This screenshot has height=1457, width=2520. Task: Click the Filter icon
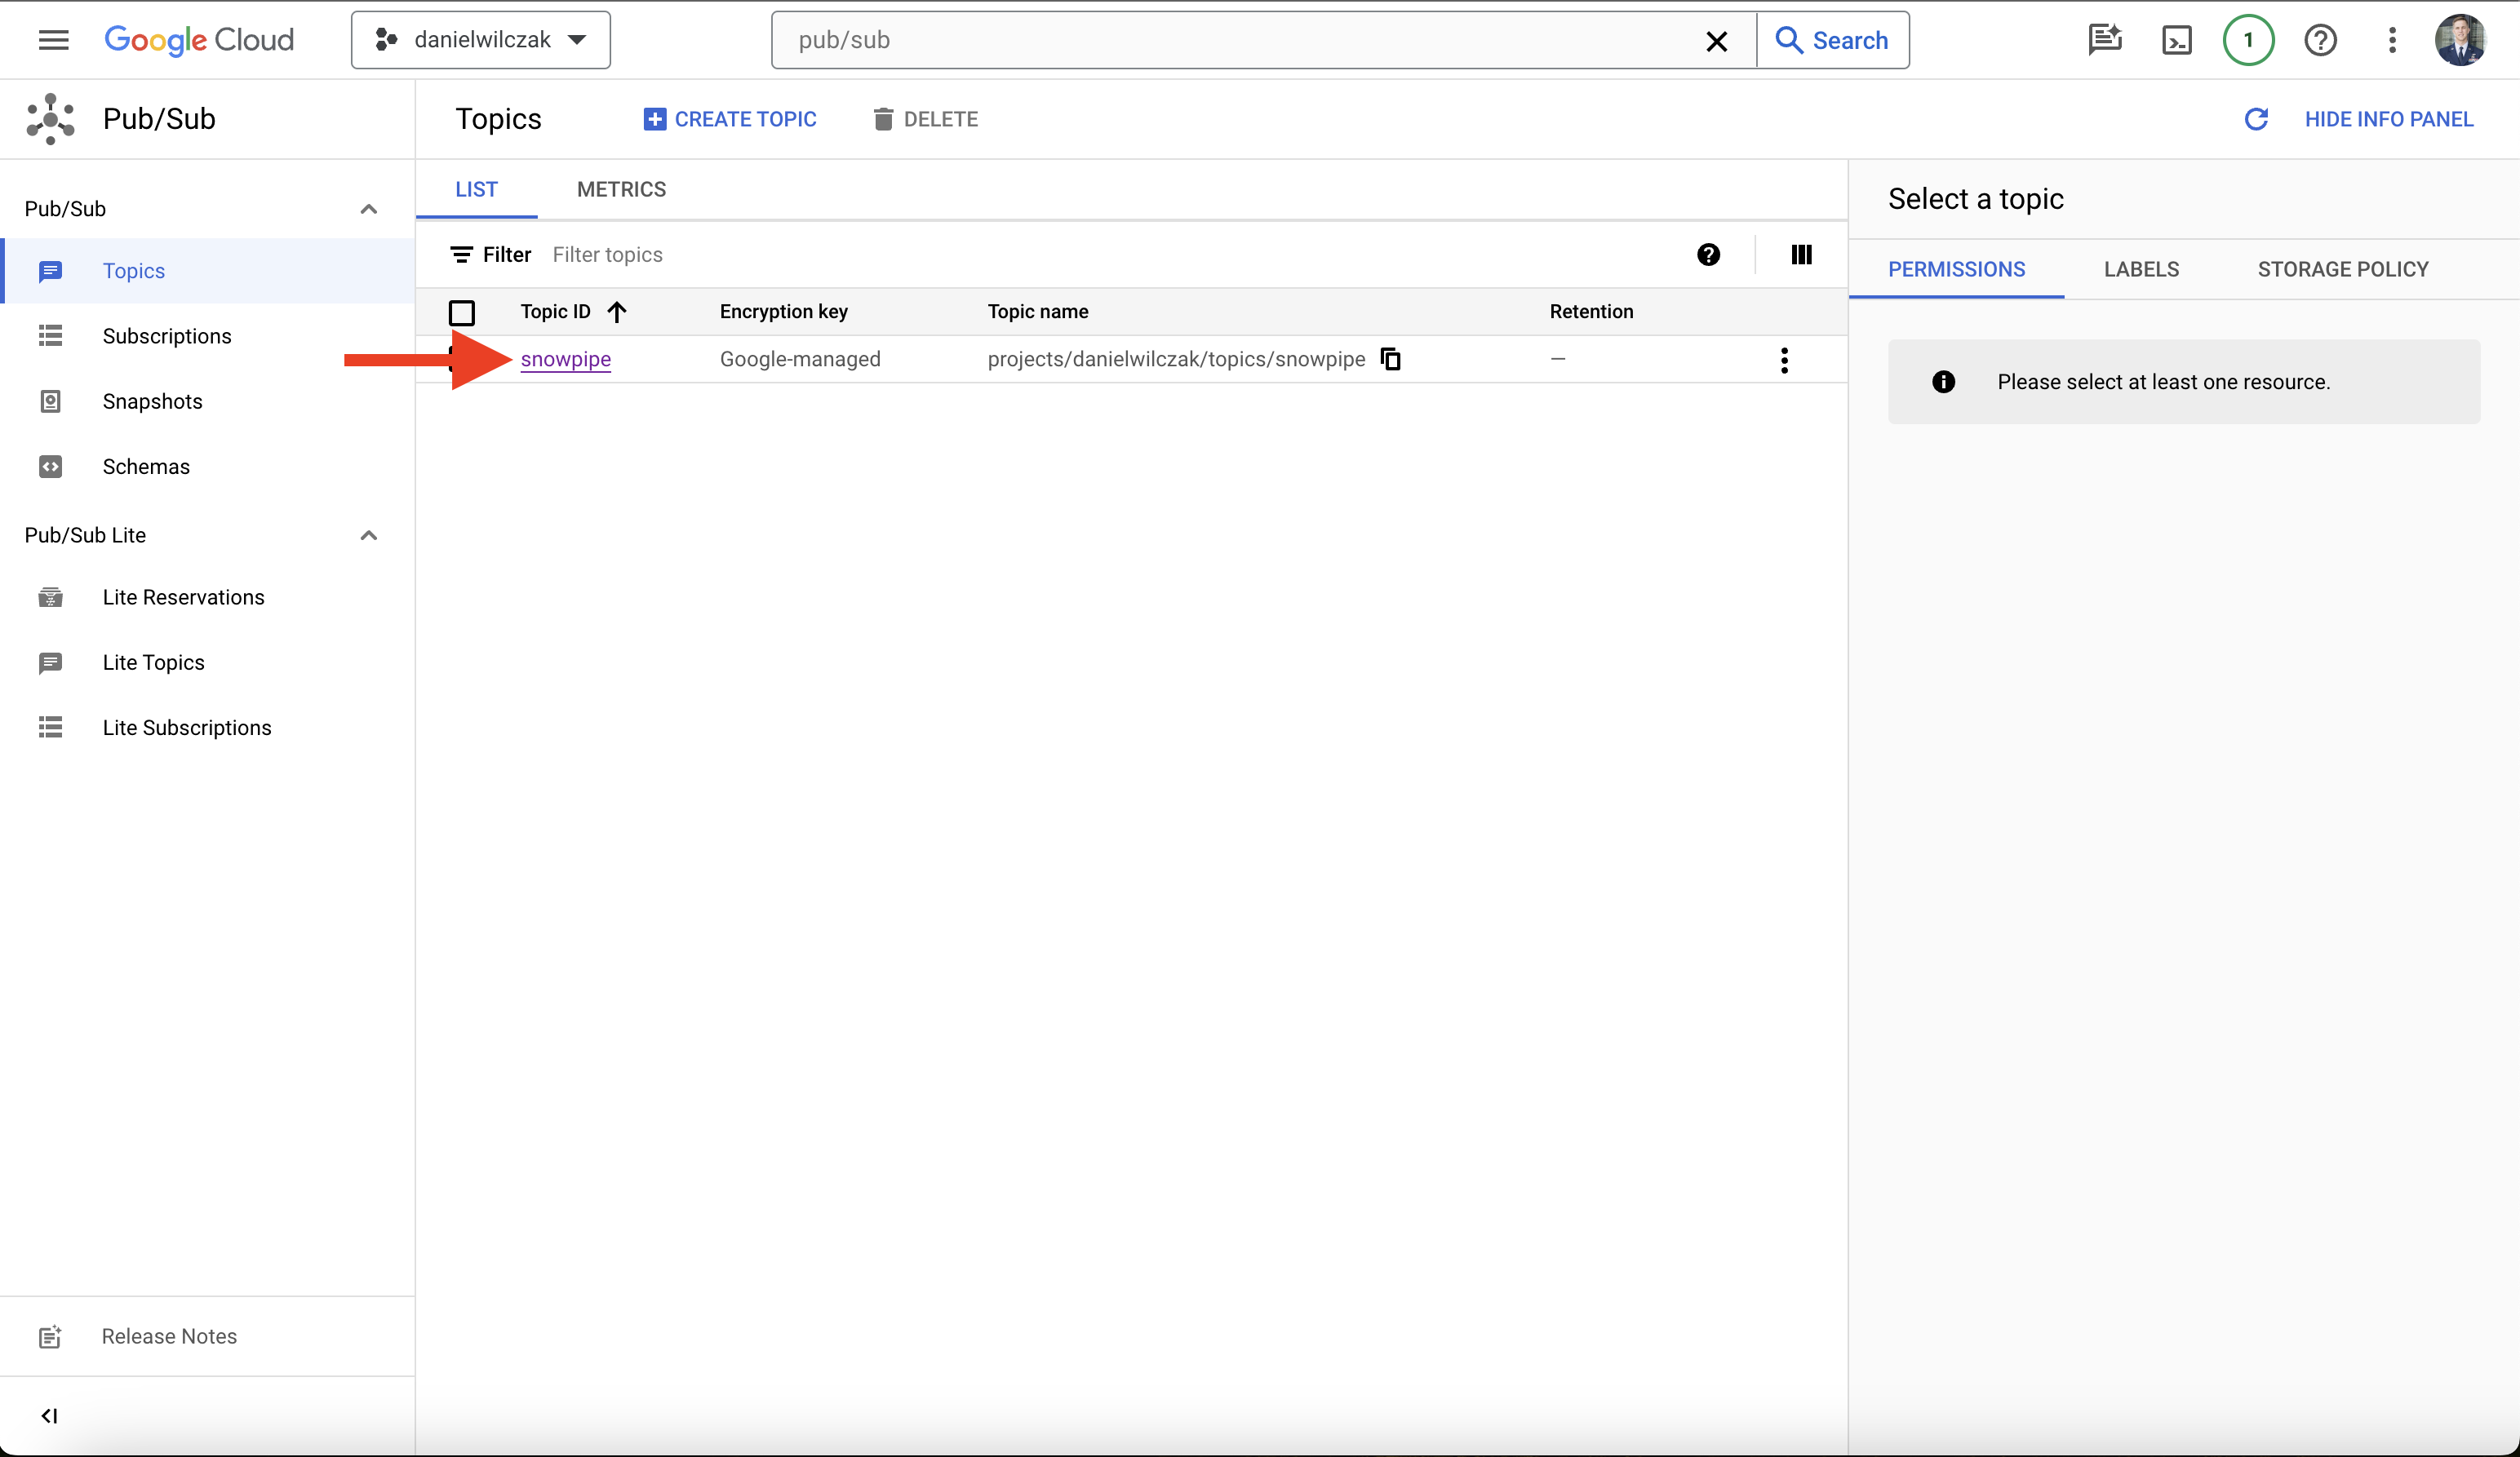pyautogui.click(x=461, y=255)
